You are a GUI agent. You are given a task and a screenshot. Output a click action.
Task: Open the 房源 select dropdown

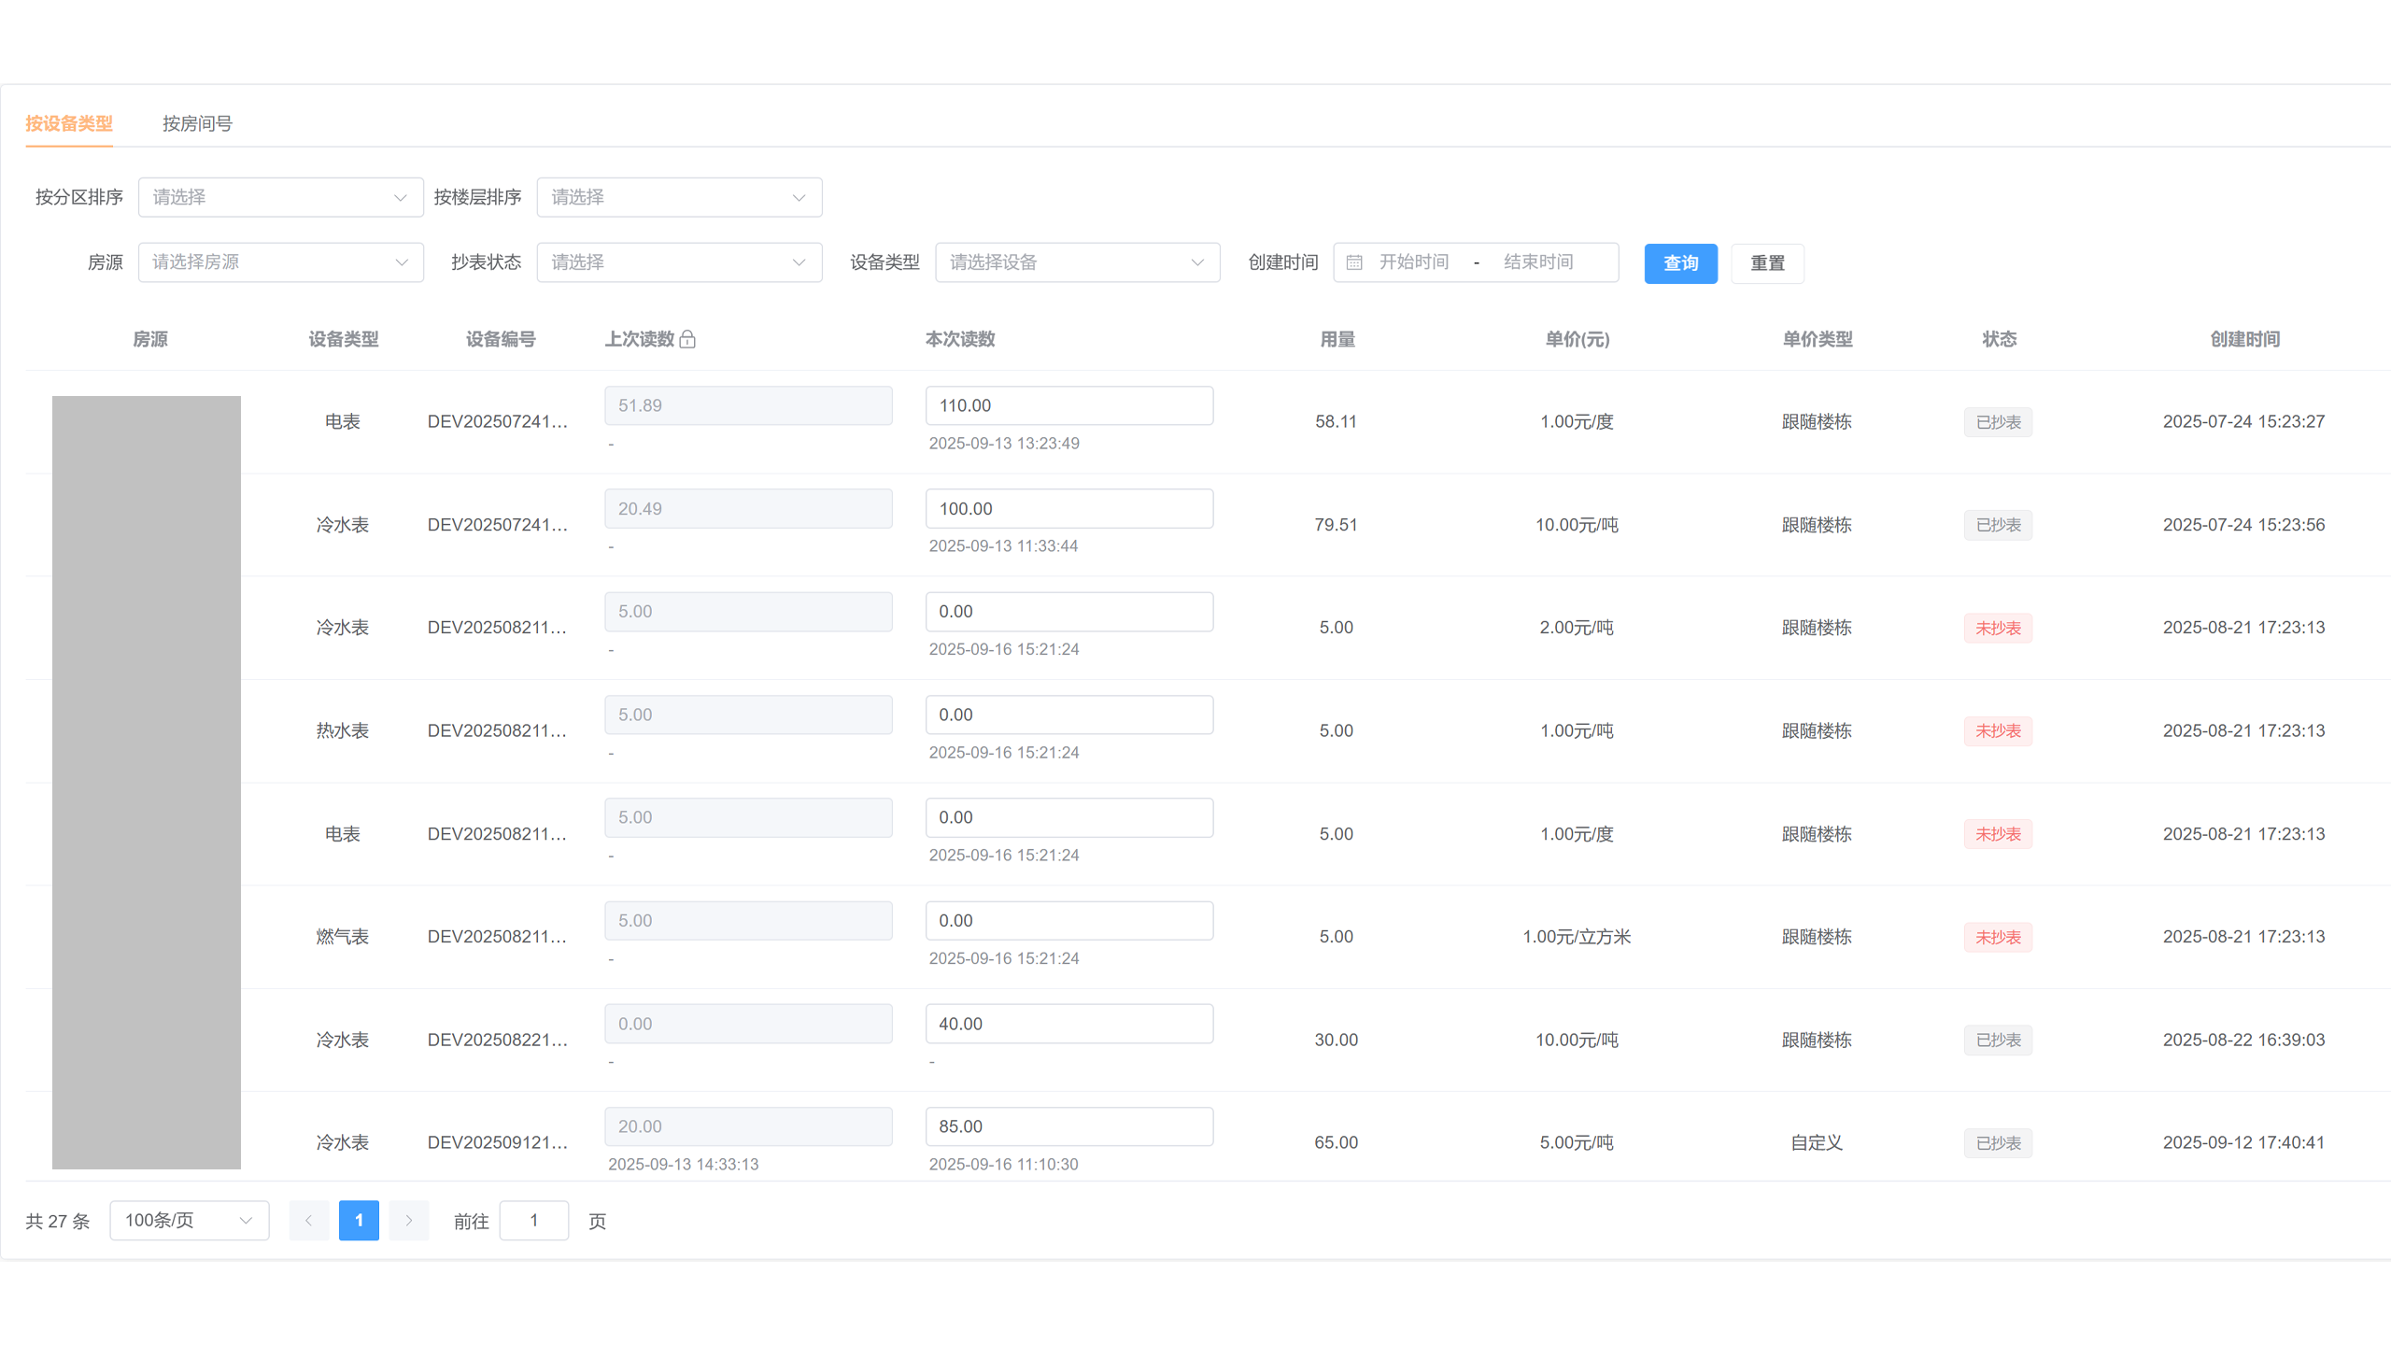pyautogui.click(x=280, y=262)
